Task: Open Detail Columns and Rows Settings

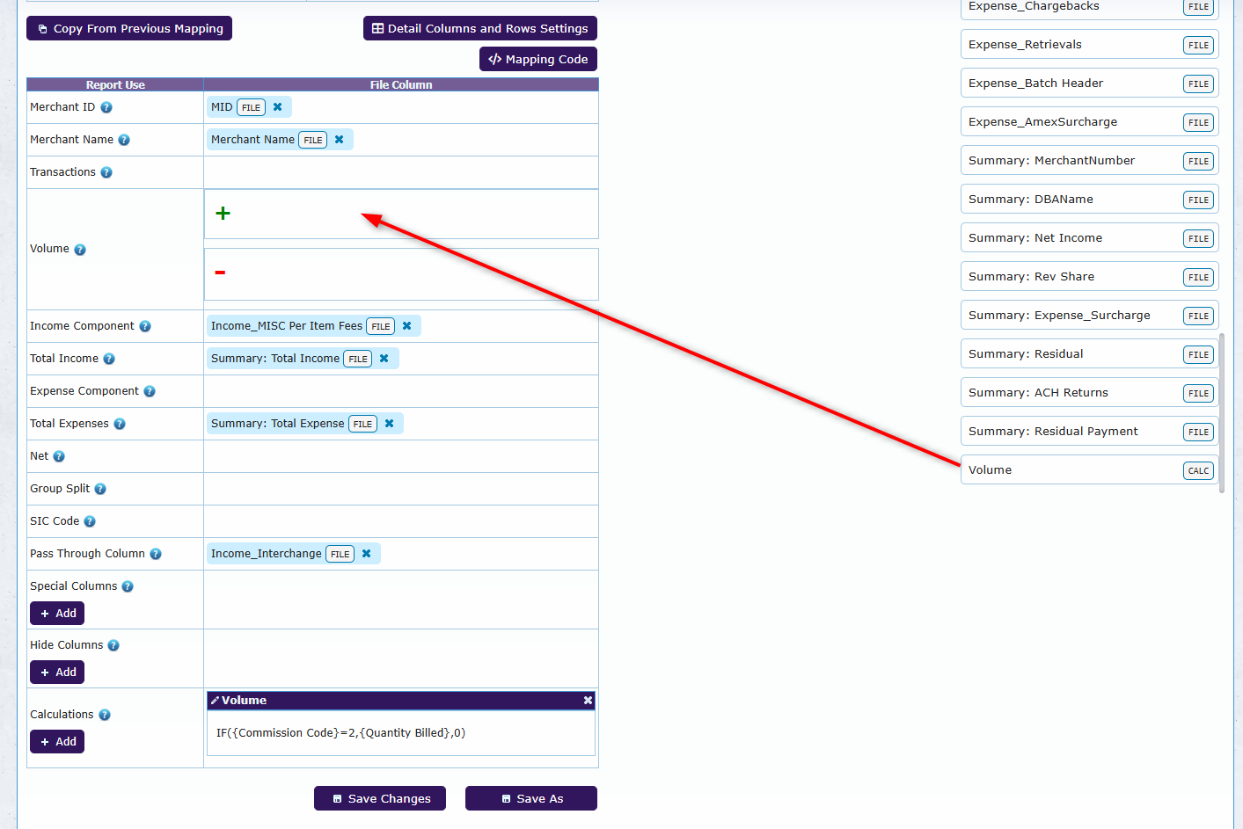Action: pos(480,28)
